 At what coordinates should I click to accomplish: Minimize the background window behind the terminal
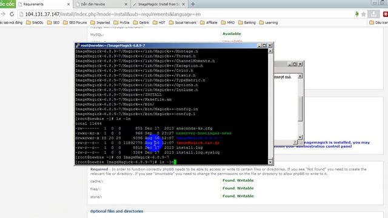(290, 64)
